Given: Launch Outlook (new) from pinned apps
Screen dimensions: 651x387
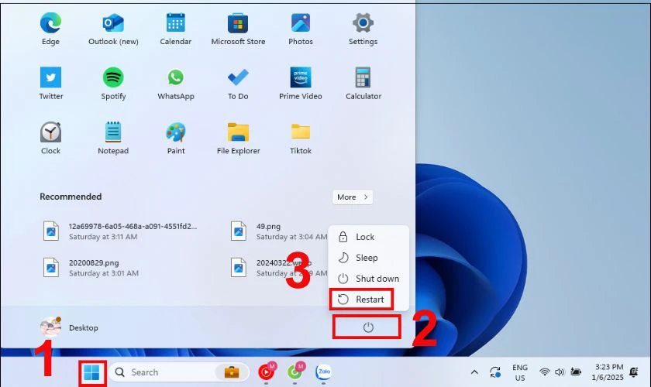Looking at the screenshot, I should [113, 28].
